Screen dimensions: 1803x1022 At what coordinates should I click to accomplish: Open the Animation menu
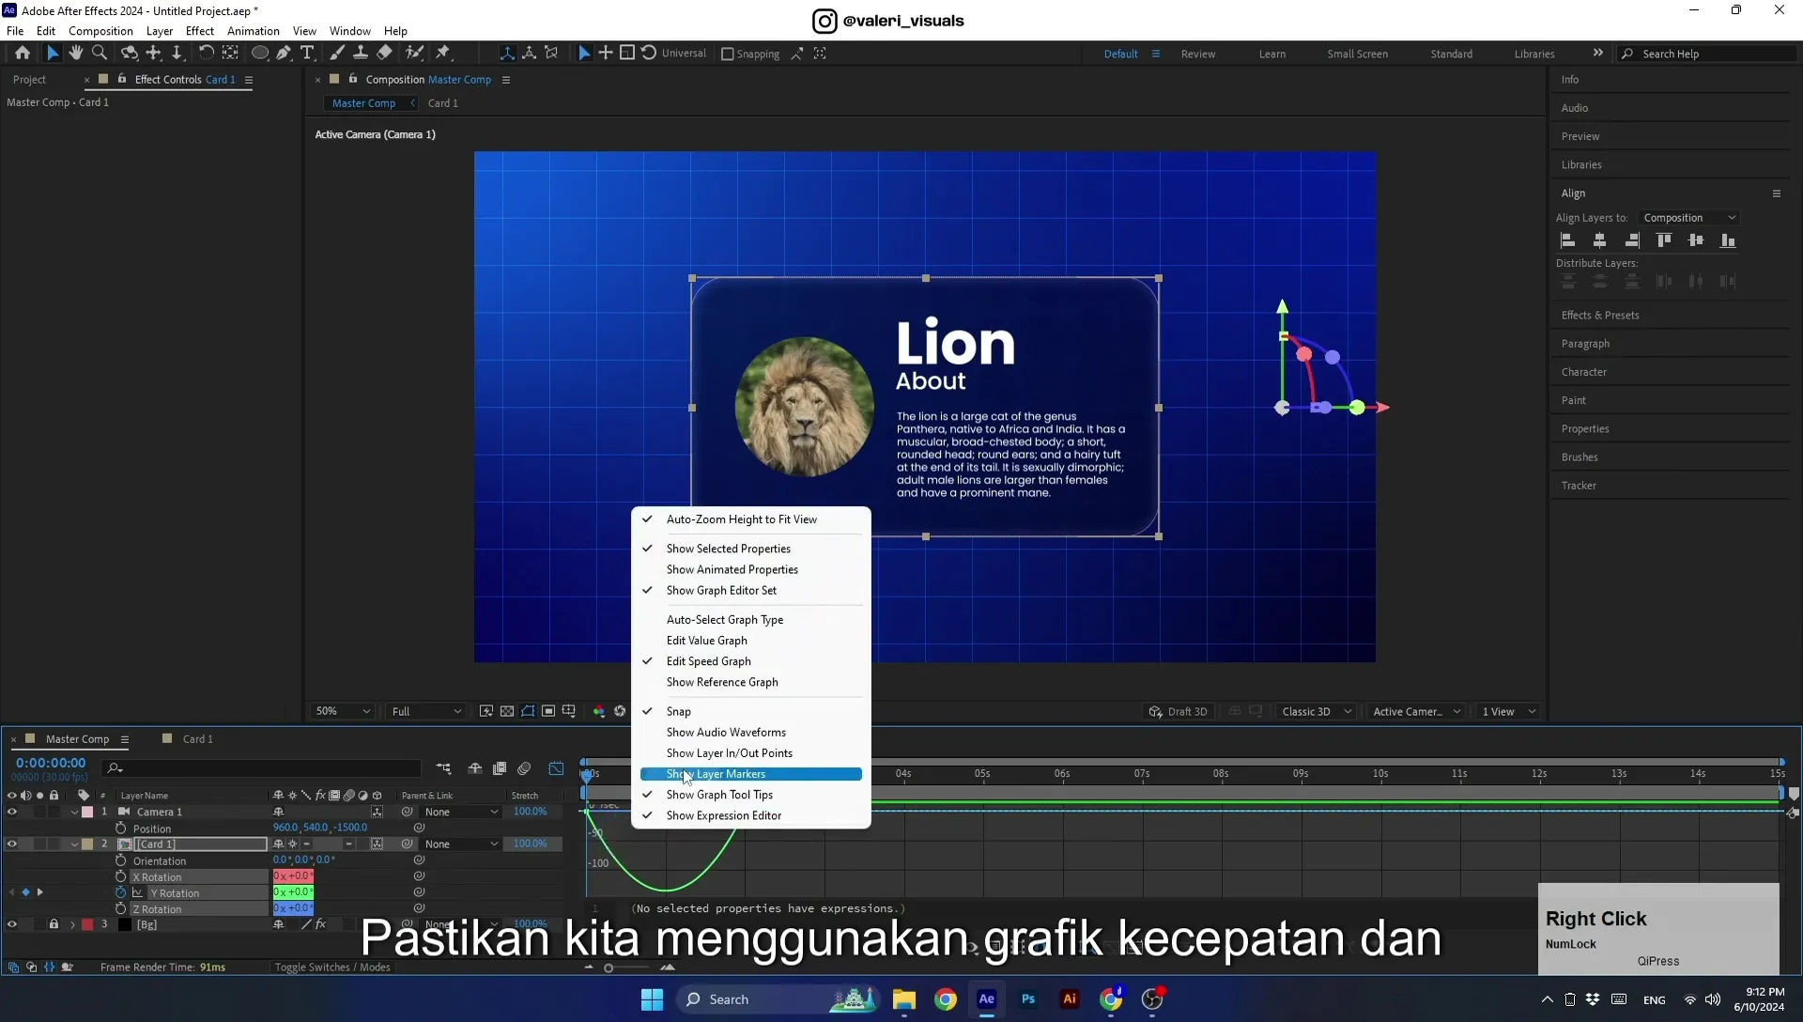pyautogui.click(x=253, y=31)
